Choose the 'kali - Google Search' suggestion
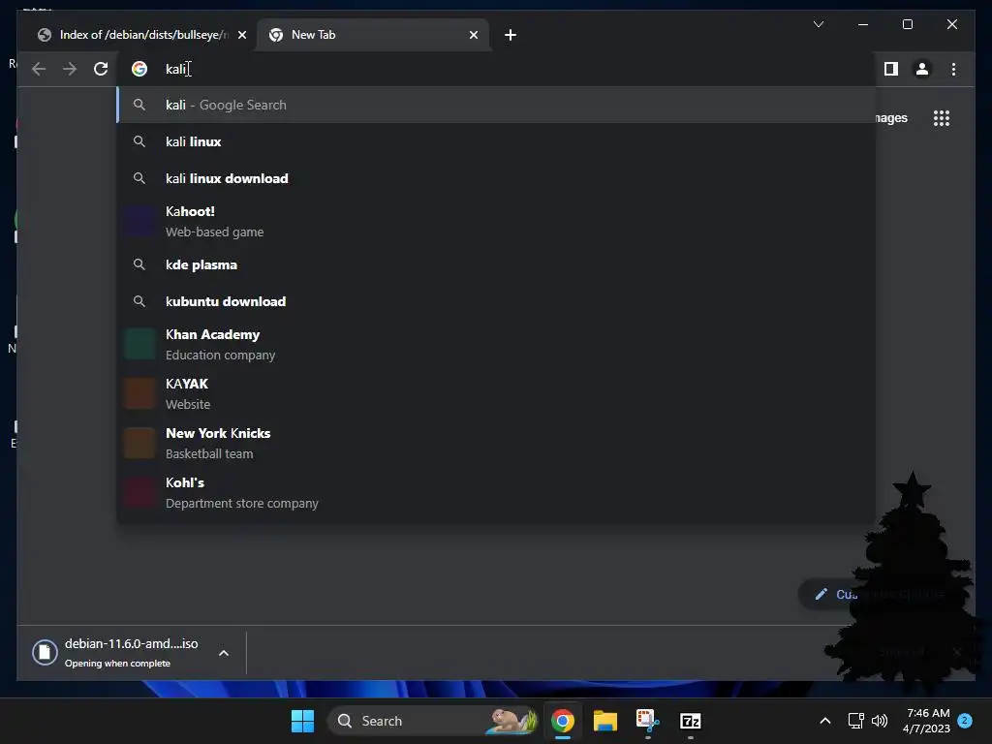 [x=497, y=105]
